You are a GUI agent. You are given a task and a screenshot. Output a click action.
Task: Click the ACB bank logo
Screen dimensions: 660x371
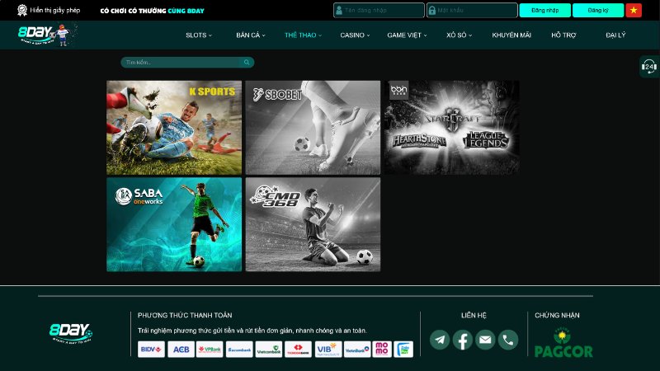[181, 349]
